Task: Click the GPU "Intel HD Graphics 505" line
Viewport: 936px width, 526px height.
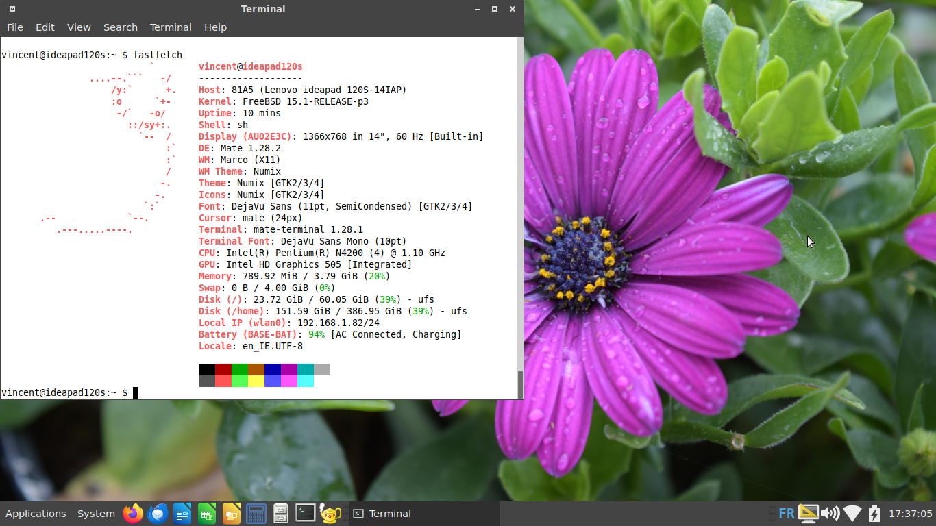Action: click(x=306, y=264)
